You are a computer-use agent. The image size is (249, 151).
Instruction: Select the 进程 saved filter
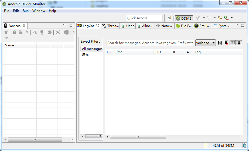[85, 54]
